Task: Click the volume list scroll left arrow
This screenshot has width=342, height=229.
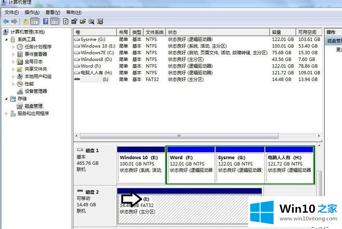Action: 76,136
